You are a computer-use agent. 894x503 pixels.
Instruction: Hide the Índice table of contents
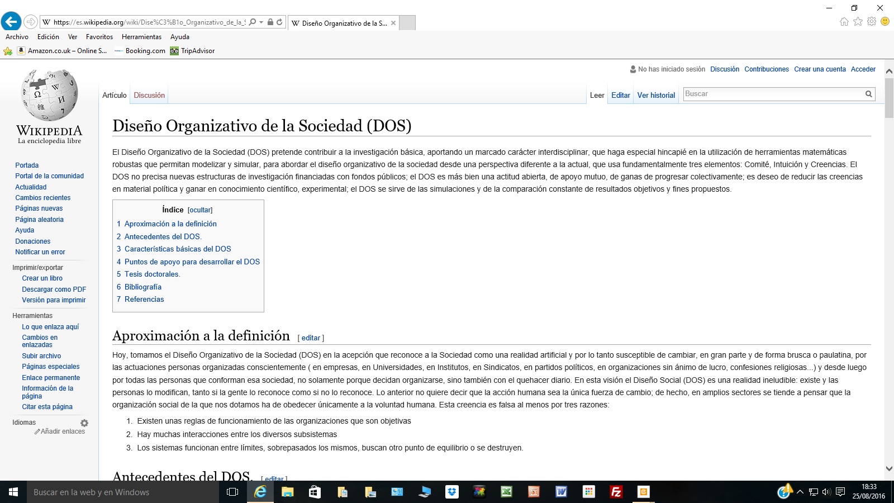click(200, 210)
